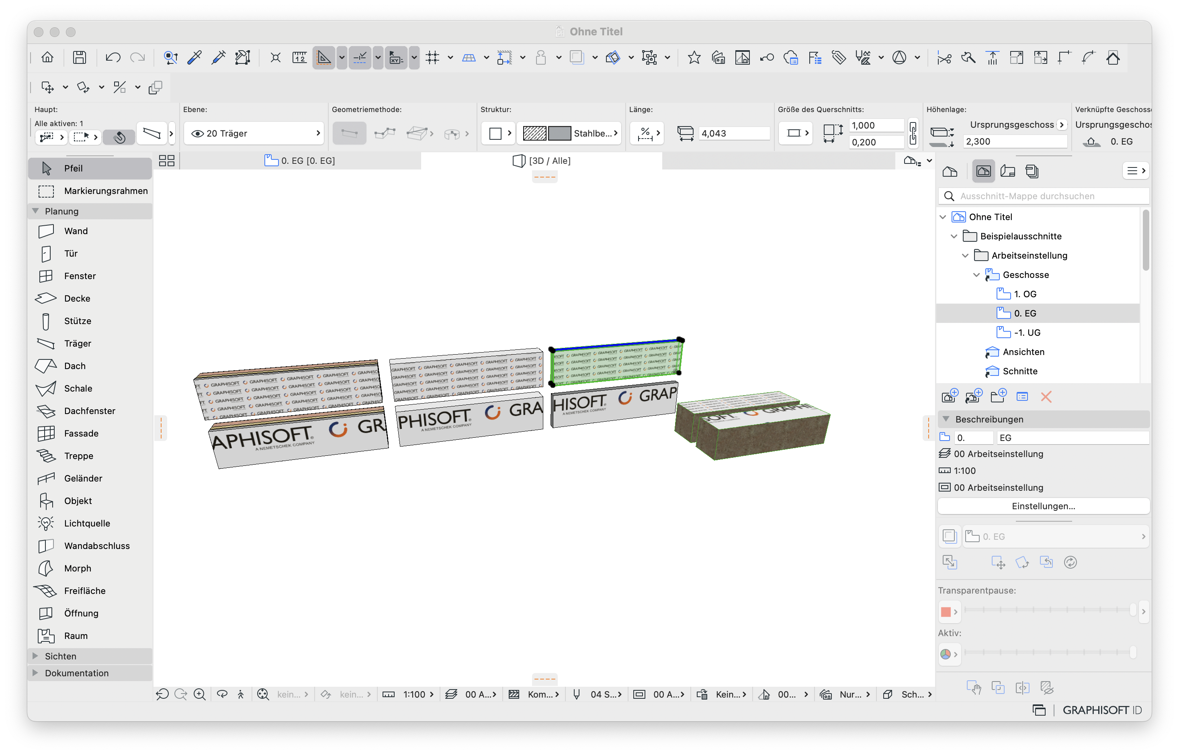Select the Freifläche tool
The width and height of the screenshot is (1179, 755).
90,591
